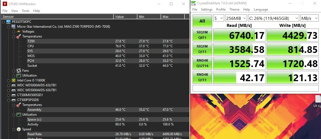Open the test count dropdown showing 5
The image size is (321, 139).
pos(219,18)
